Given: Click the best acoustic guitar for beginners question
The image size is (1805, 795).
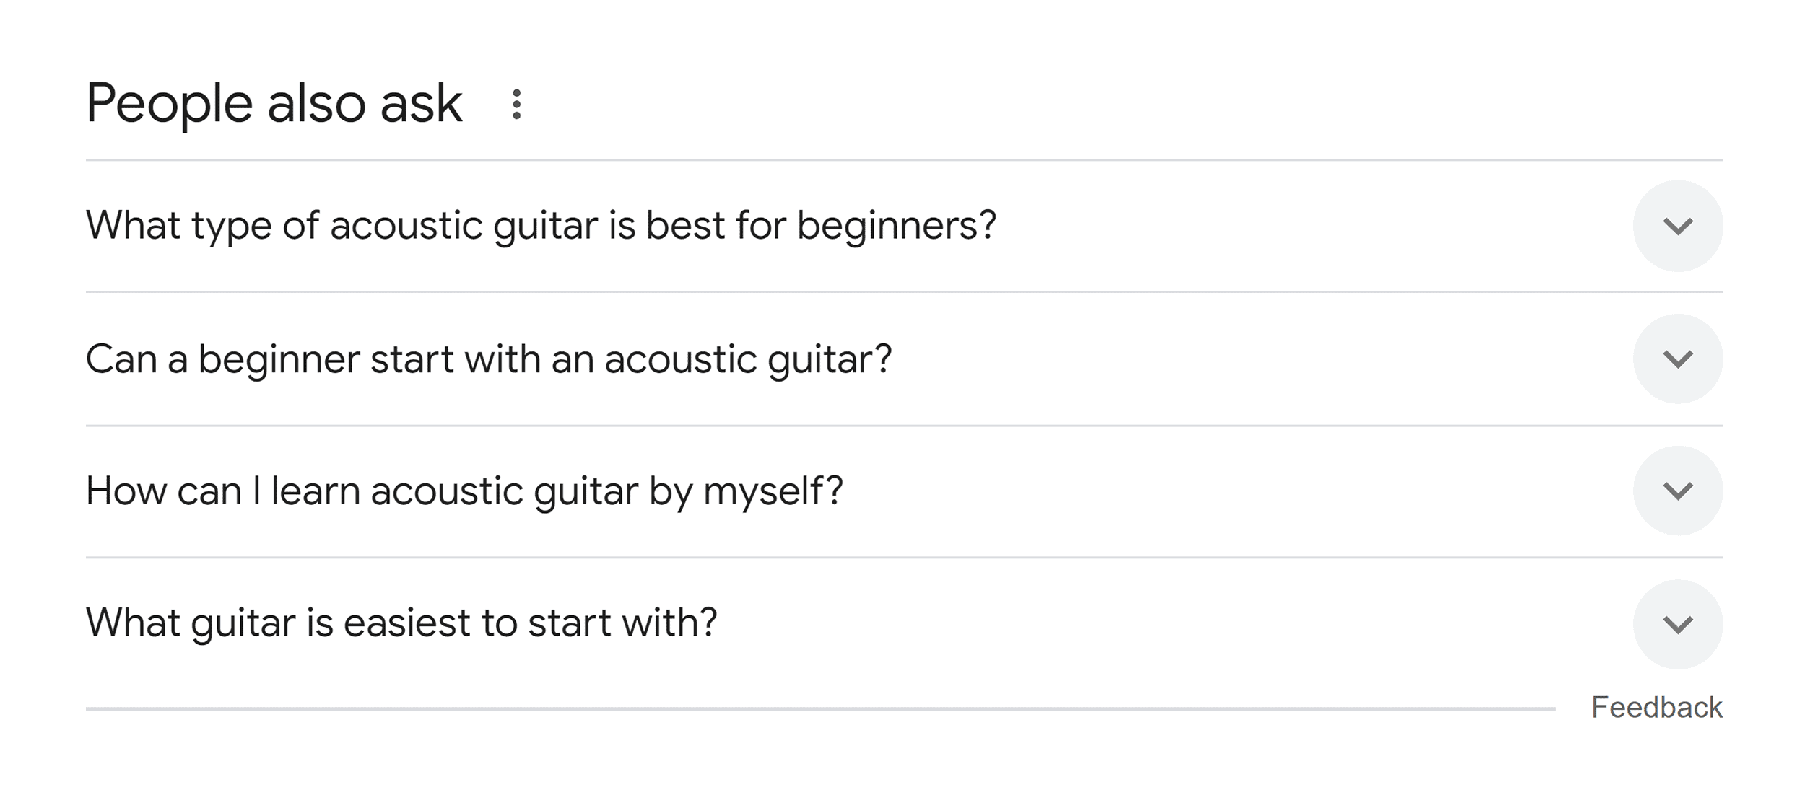Looking at the screenshot, I should 541,225.
